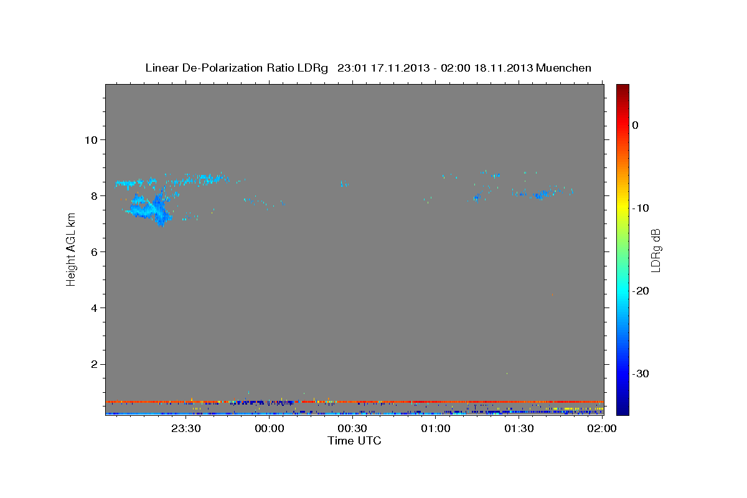Screen dimensions: 747x498
Task: Click the 23:30 time tick label
Action: pyautogui.click(x=186, y=429)
